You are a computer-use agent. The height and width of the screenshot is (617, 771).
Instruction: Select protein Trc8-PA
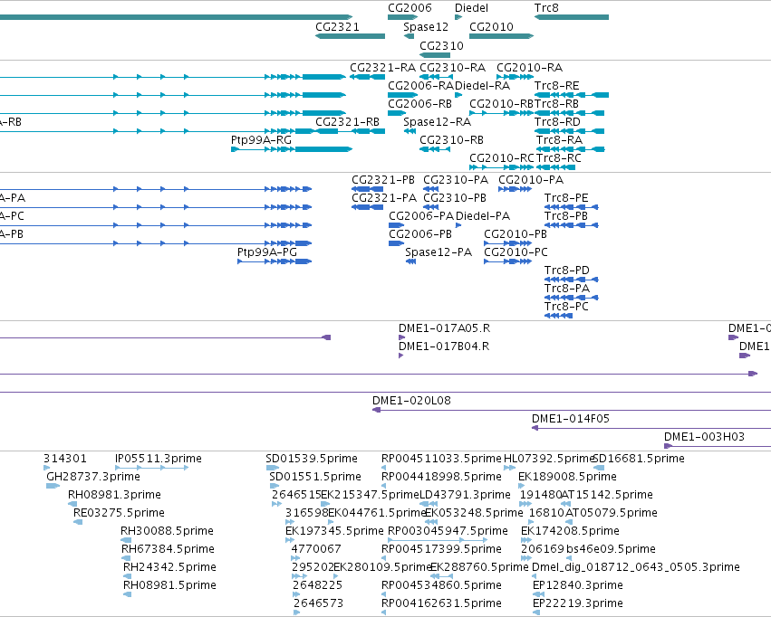point(572,298)
